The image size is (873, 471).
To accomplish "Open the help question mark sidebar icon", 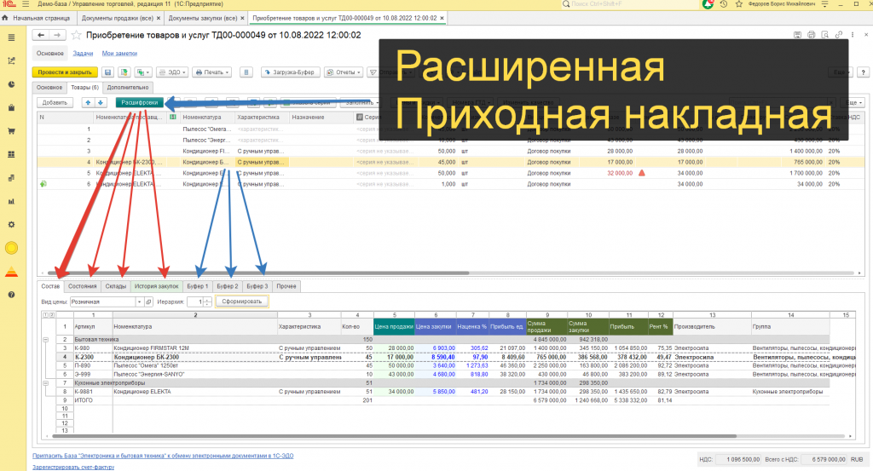I will click(11, 295).
